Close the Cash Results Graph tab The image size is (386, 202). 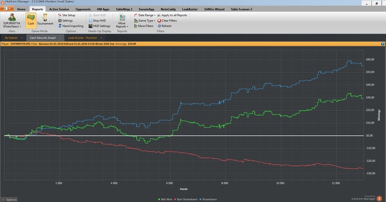(x=60, y=38)
